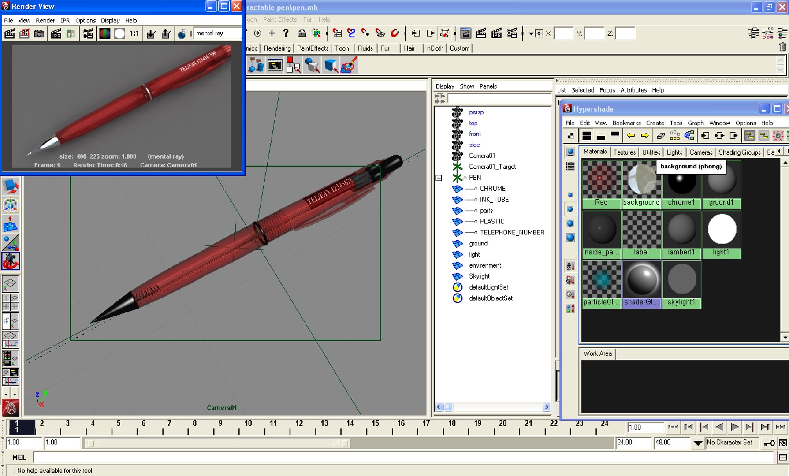Open Options menu in Render View
The image size is (789, 476).
point(85,20)
